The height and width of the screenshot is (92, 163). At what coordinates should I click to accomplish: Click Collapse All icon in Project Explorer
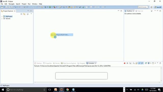21,14
